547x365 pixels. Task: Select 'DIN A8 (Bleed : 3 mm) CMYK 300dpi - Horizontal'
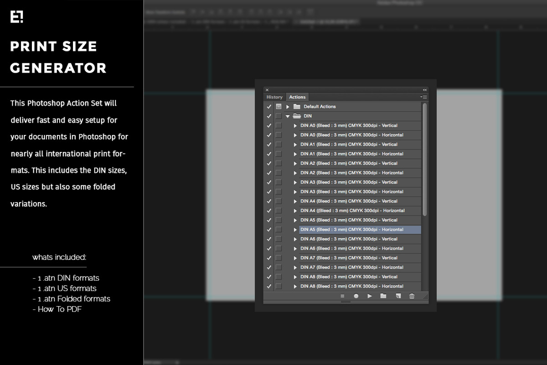pos(352,287)
